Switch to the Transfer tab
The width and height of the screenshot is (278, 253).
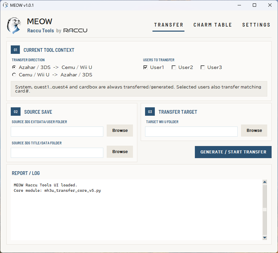click(x=168, y=25)
